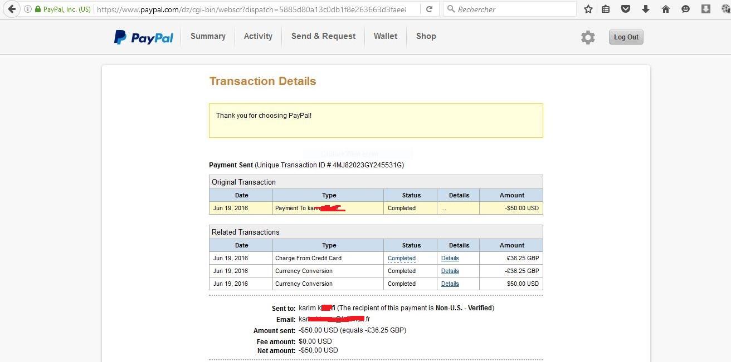
Task: Click Jun 19, 2016 date in original transaction
Action: 231,208
